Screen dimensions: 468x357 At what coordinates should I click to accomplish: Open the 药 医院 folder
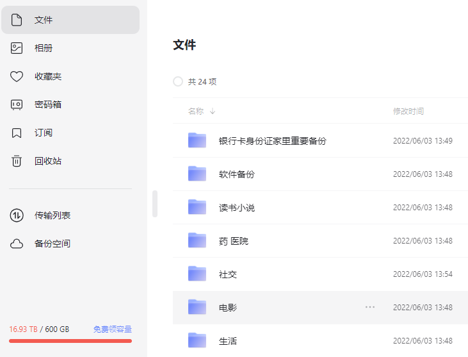(x=233, y=241)
